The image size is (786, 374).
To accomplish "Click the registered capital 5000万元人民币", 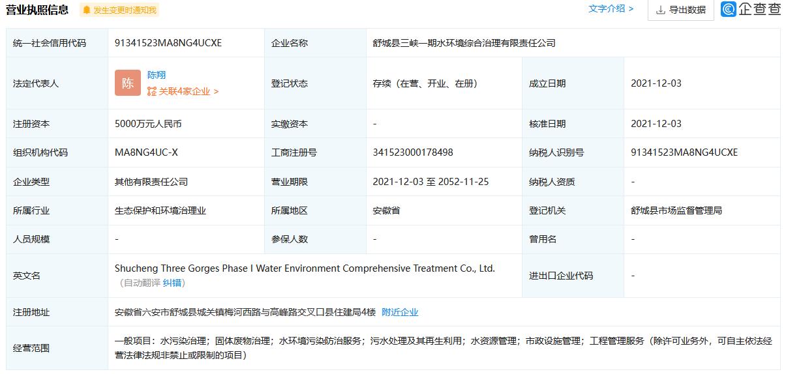I will point(148,124).
